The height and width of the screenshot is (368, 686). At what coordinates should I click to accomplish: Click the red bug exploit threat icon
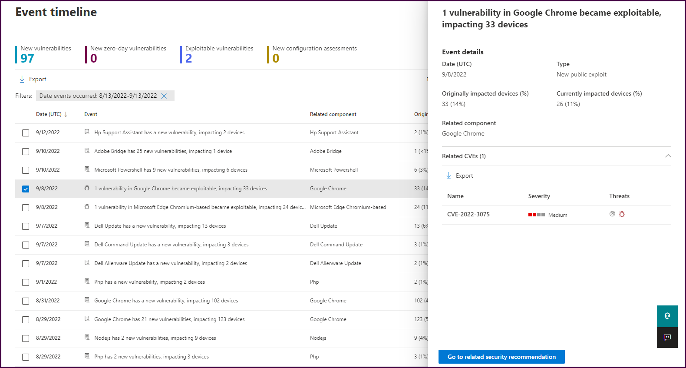(x=622, y=214)
